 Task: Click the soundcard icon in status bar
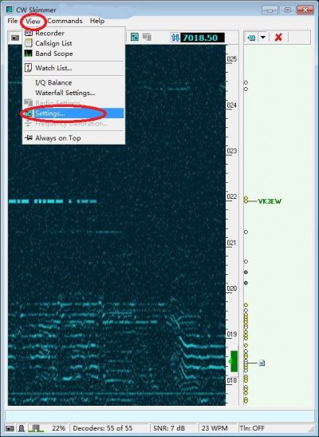pos(22,428)
